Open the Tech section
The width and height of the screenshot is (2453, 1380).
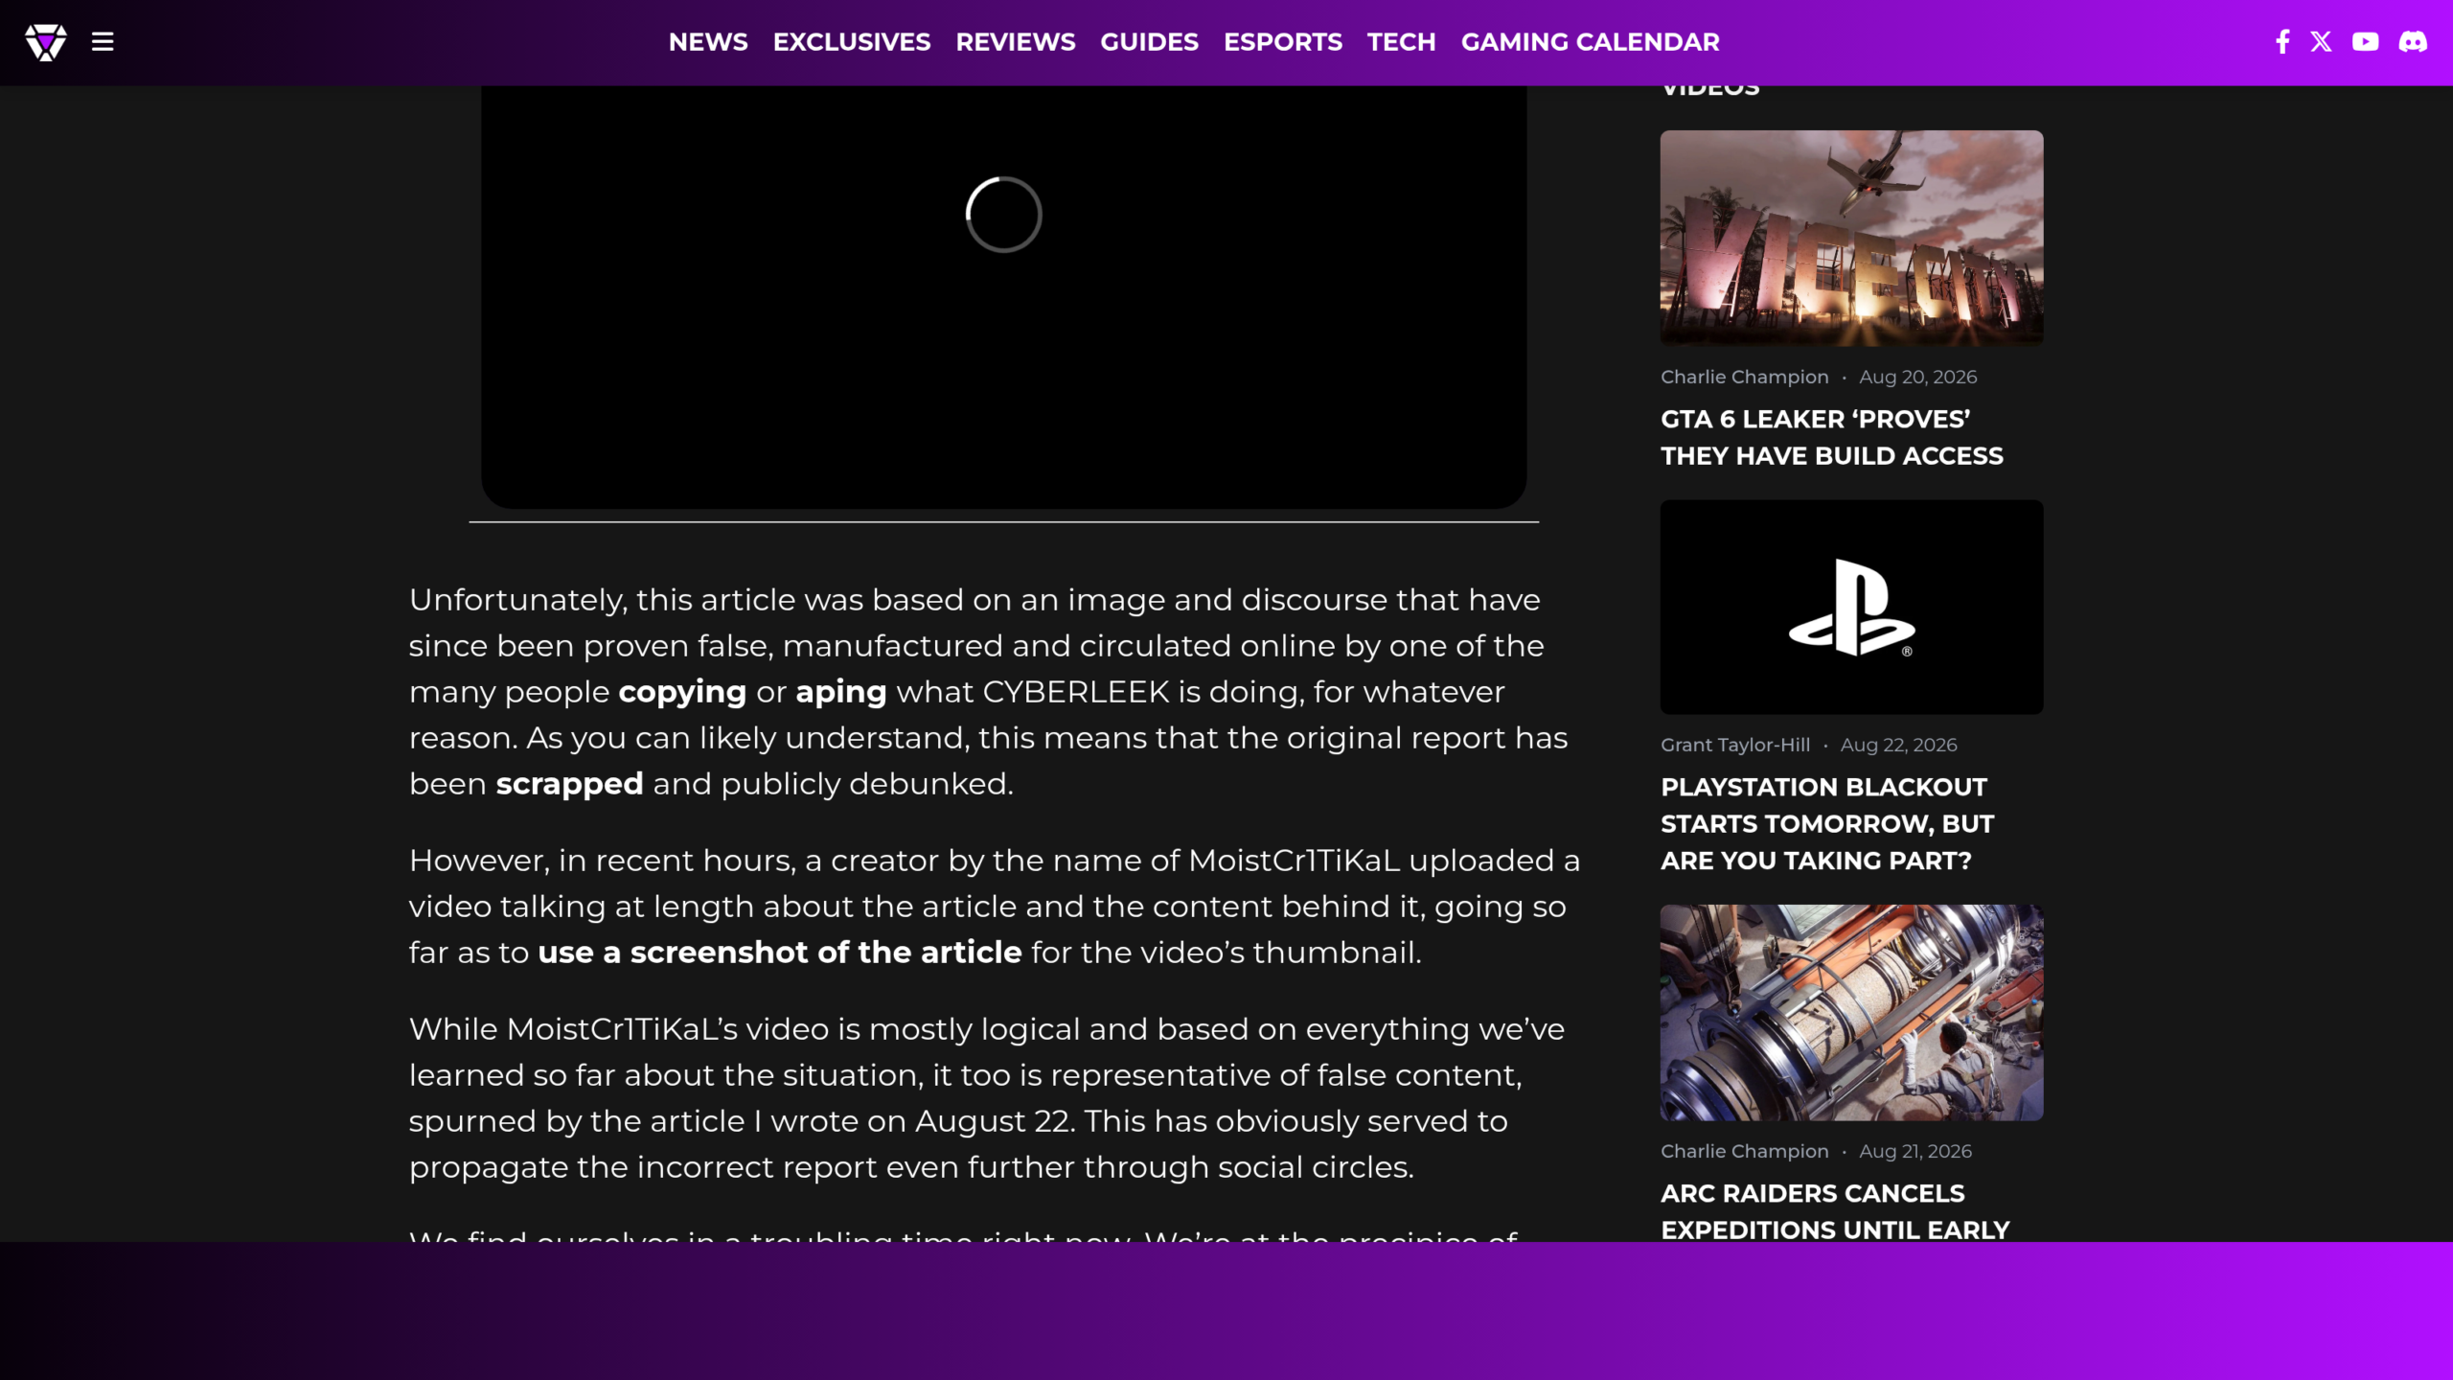pyautogui.click(x=1401, y=42)
